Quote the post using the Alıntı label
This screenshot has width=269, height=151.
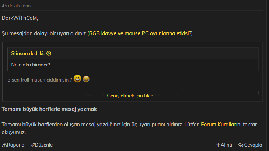tap(226, 145)
